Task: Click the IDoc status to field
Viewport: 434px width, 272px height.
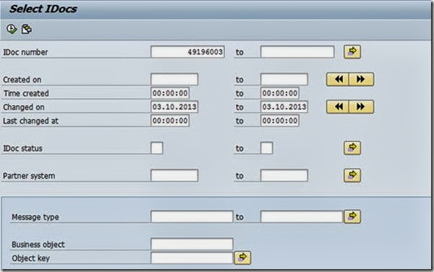Action: click(267, 148)
